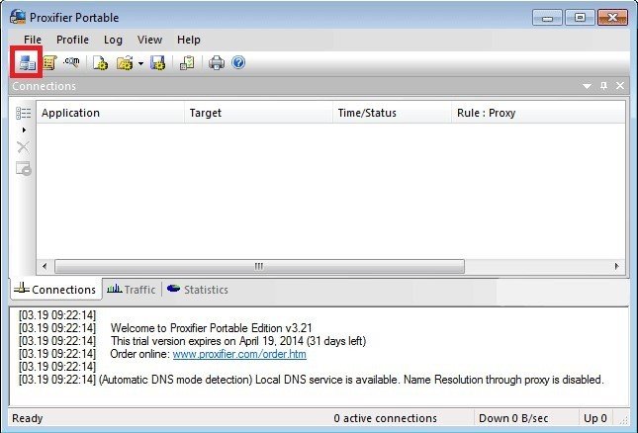Switch to the Statistics tab
Screen dimensions: 638x433
[197, 290]
